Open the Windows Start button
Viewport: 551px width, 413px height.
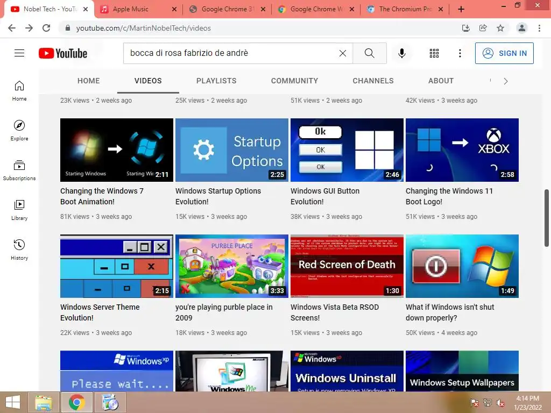click(13, 402)
